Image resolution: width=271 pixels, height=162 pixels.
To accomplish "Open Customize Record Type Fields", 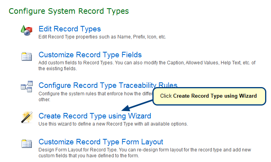I will (x=90, y=55).
